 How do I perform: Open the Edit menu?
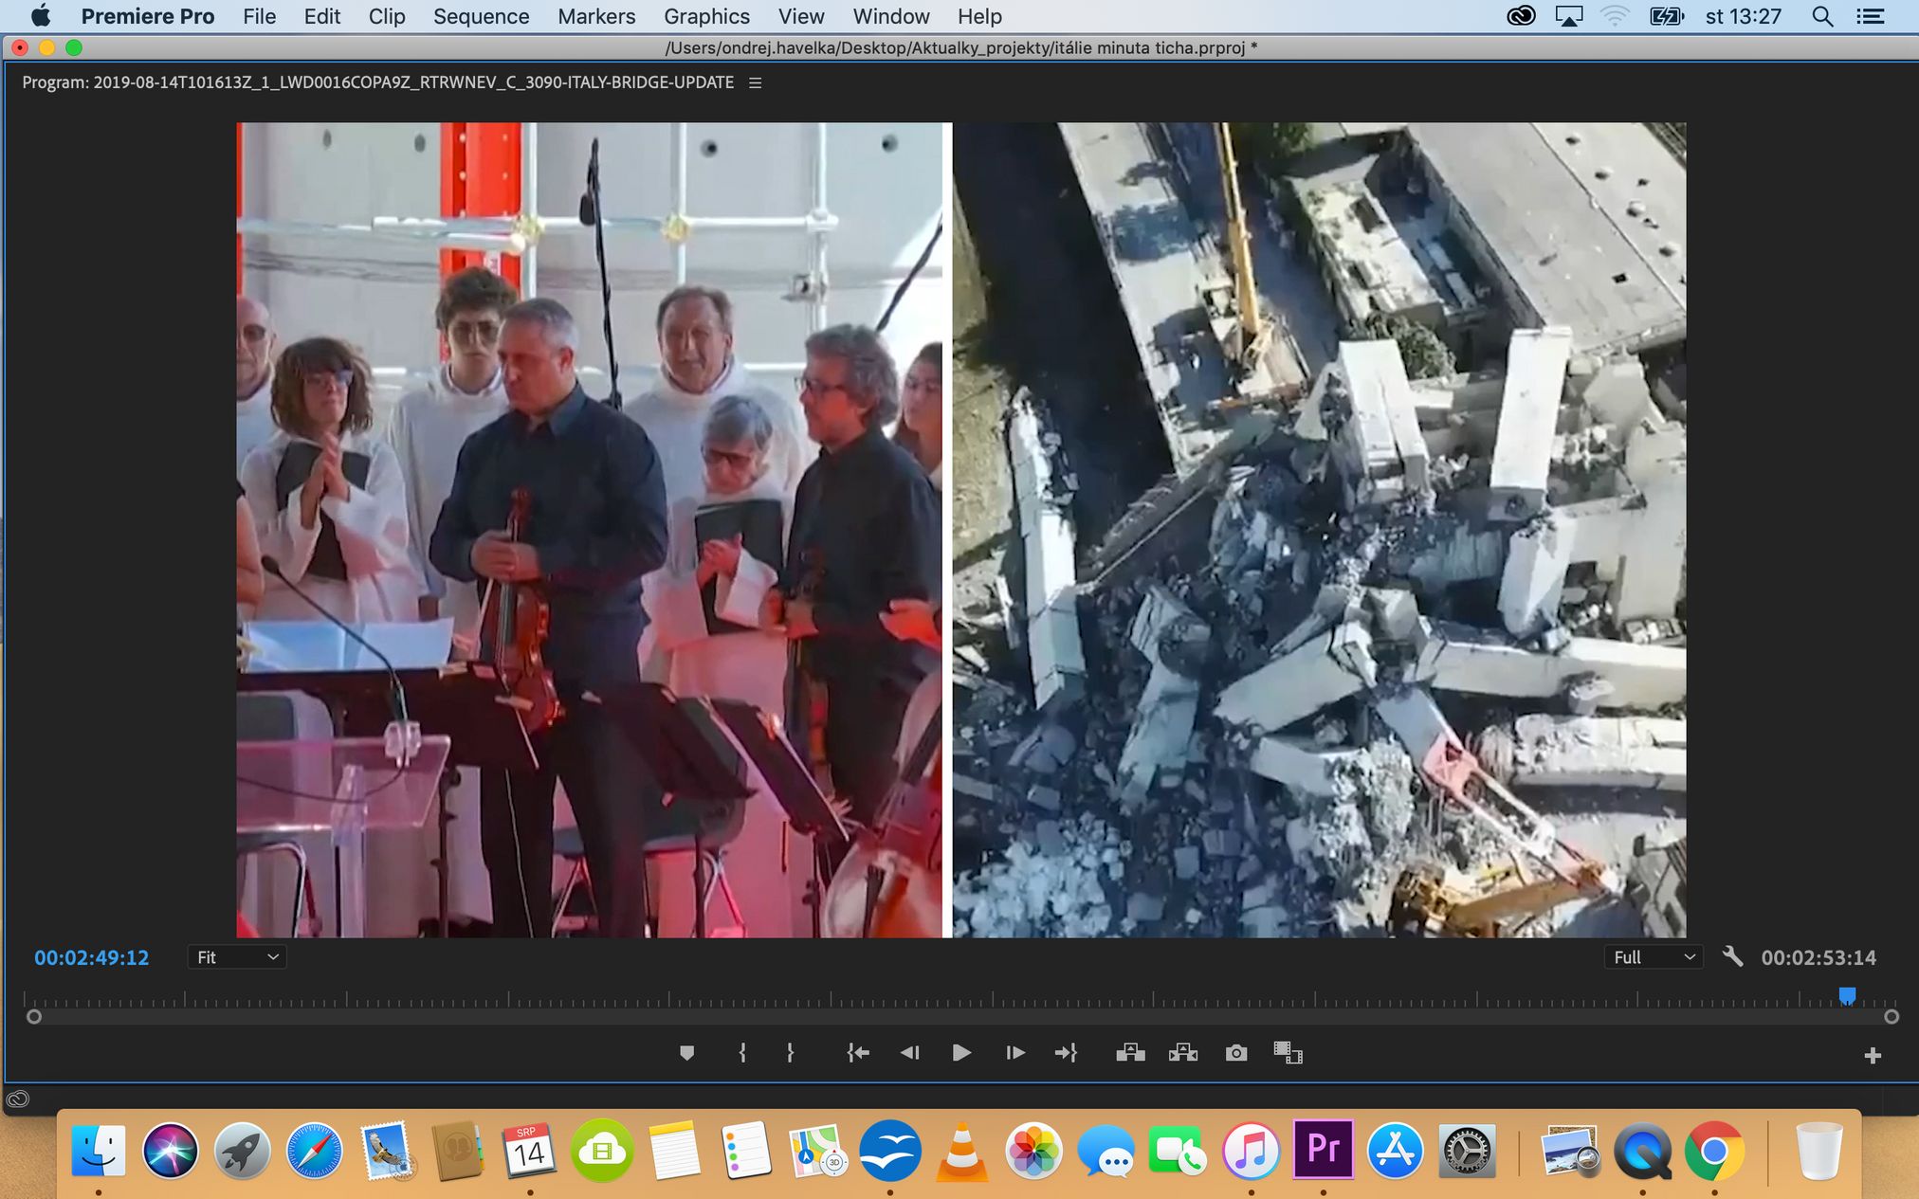pos(322,16)
